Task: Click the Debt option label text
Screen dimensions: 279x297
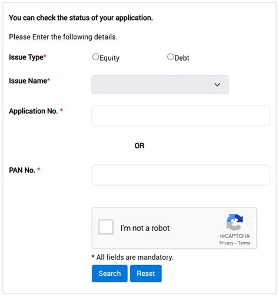Action: [182, 58]
